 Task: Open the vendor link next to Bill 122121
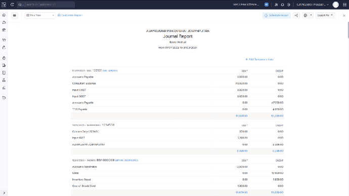coord(110,71)
